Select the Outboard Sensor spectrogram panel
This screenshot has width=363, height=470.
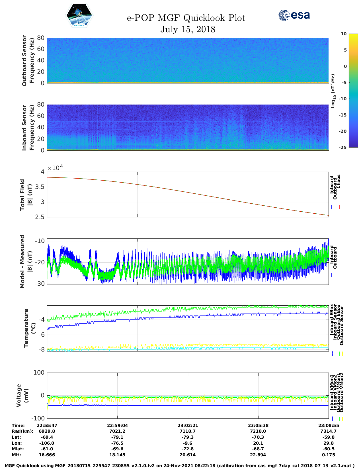(188, 60)
